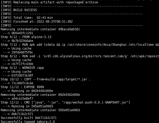Click image hash 0b6445fc1291
Viewport: 159px width, 123px height.
(22, 33)
